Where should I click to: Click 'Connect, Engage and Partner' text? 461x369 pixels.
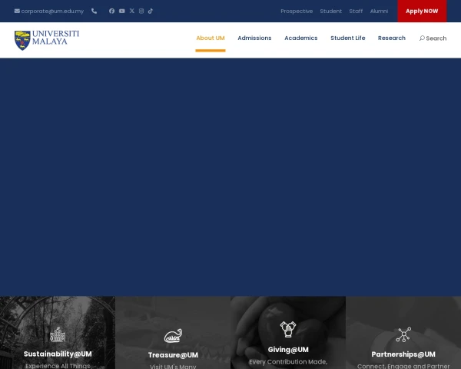click(403, 367)
